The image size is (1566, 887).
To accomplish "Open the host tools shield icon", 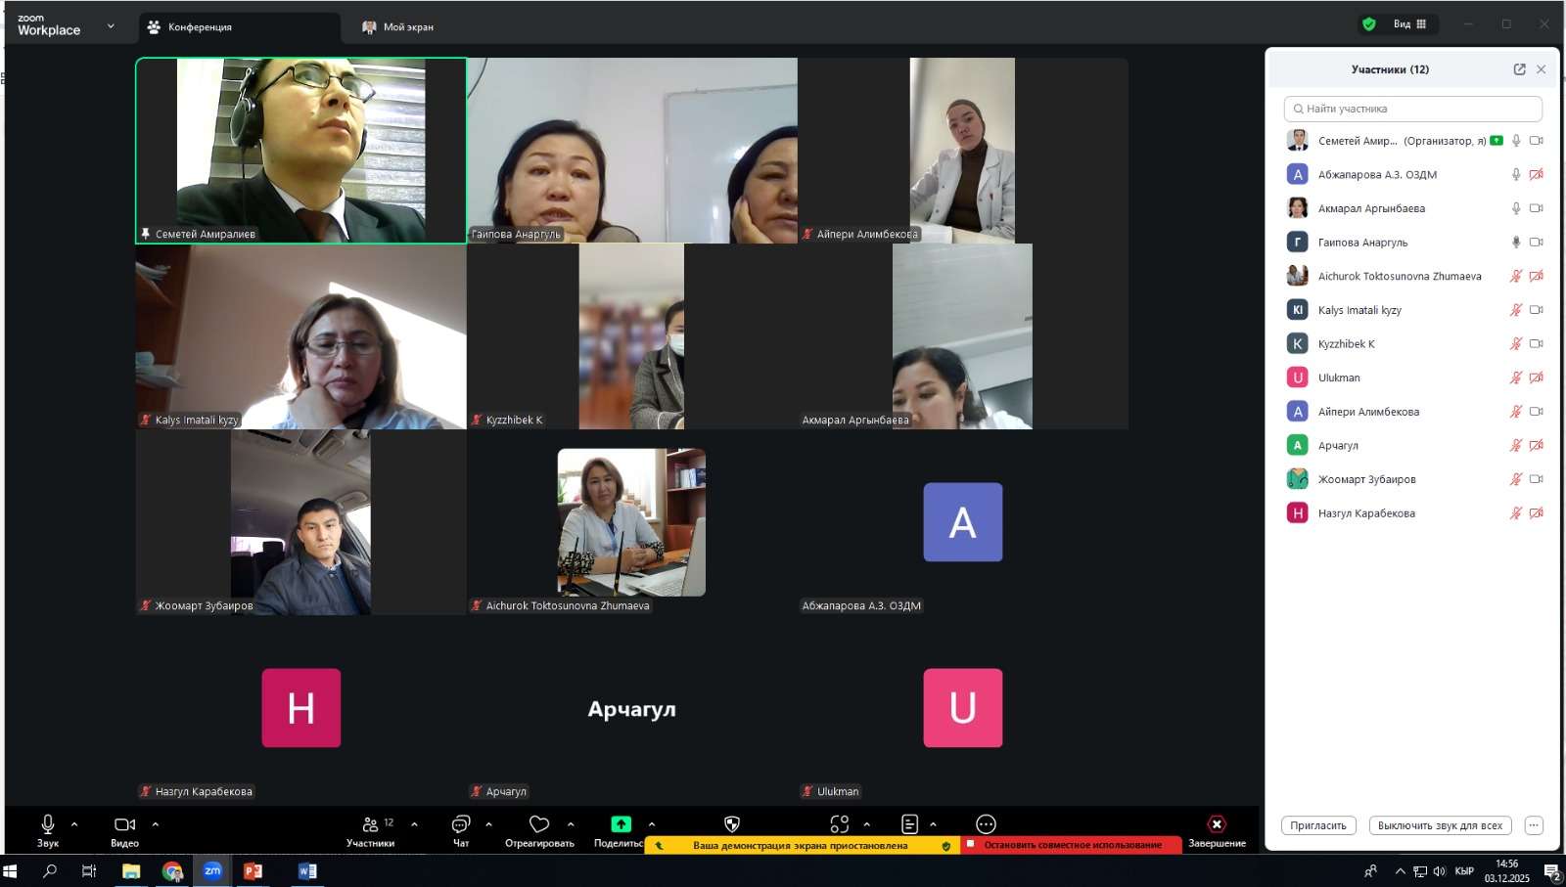I will [x=731, y=824].
